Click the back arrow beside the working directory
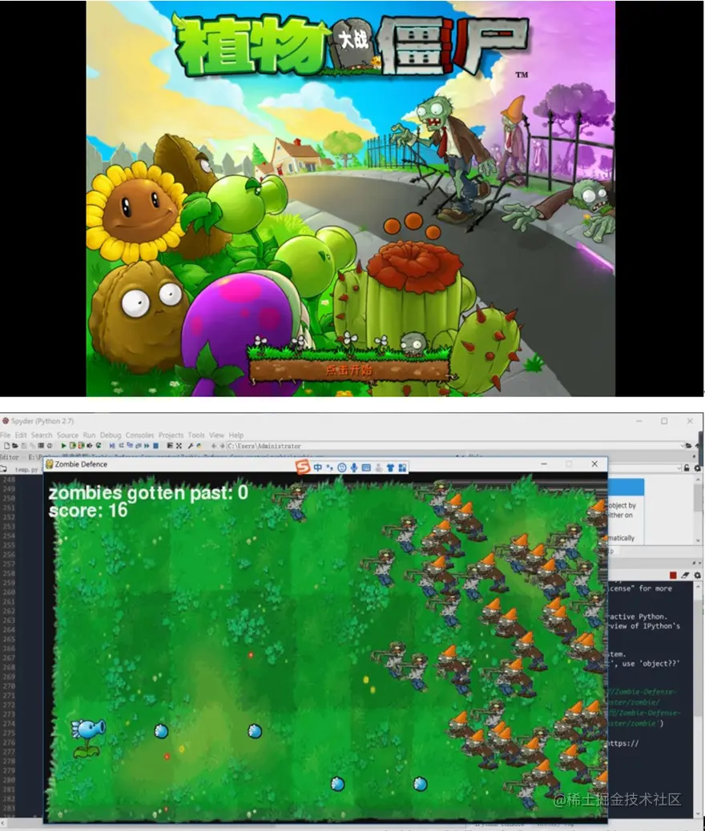Viewport: 705px width, 831px height. 214,446
